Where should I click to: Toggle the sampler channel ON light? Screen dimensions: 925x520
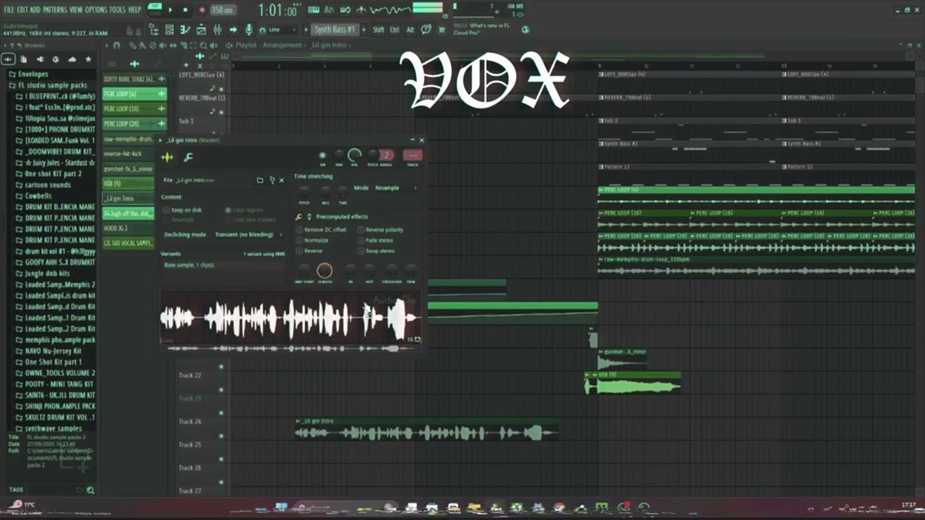322,155
